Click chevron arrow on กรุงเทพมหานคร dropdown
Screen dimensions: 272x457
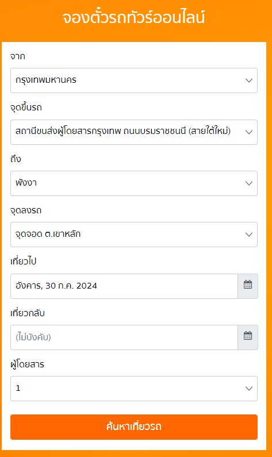pyautogui.click(x=248, y=80)
